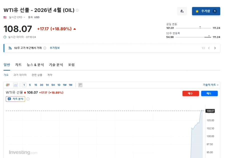Screen dimensions: 225x158
Task: Click the 52주 변동폭 range slider
Action: (193, 37)
